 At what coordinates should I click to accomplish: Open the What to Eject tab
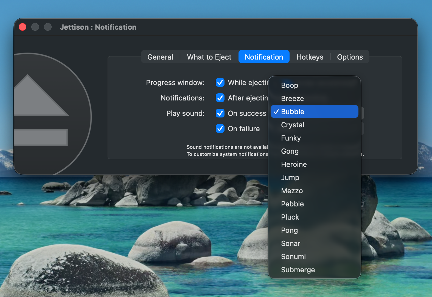click(209, 57)
